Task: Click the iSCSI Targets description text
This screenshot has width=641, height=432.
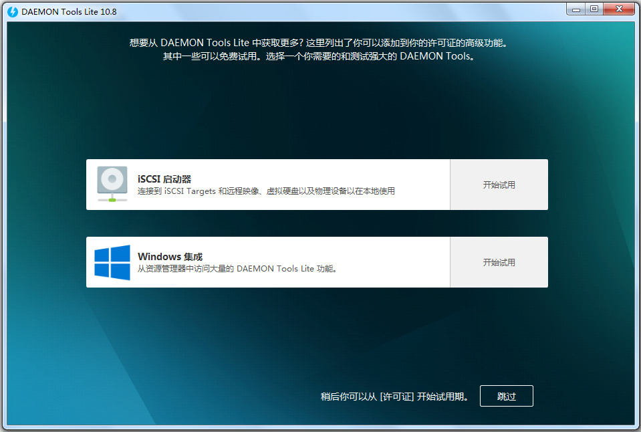Action: 266,191
